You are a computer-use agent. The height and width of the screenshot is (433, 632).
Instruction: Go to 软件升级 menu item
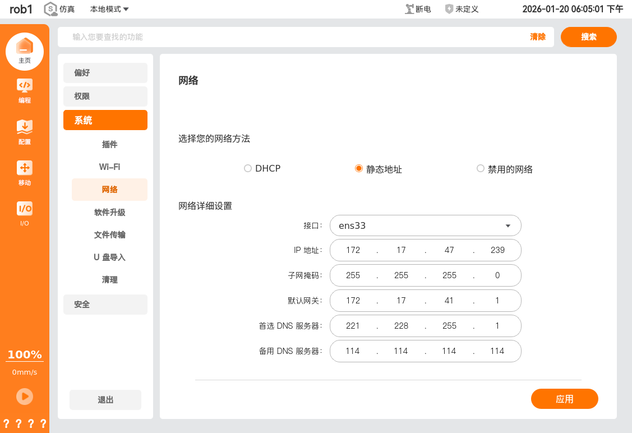coord(109,213)
